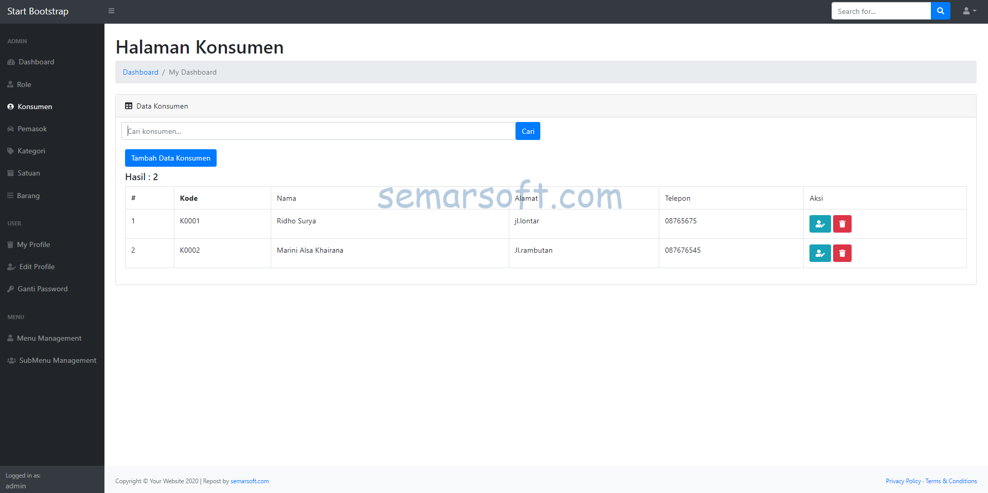Follow the semarsoft.com footer link
The height and width of the screenshot is (493, 988).
[x=250, y=481]
